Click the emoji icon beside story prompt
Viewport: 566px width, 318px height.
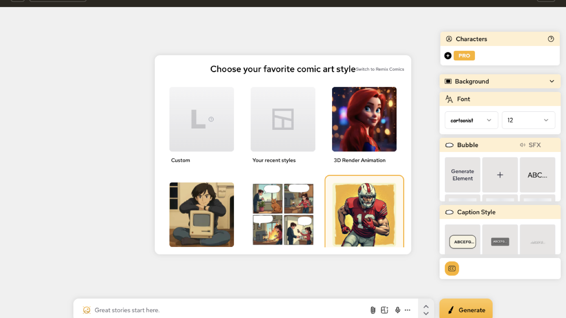coord(87,310)
